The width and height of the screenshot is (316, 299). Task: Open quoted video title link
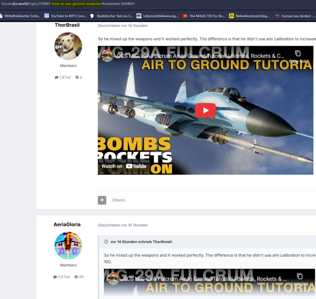click(x=205, y=279)
